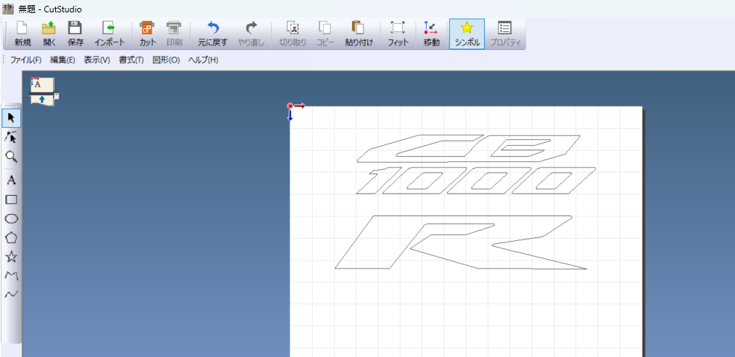Click the インポート (Import) toolbar icon
The height and width of the screenshot is (357, 735).
[x=109, y=33]
